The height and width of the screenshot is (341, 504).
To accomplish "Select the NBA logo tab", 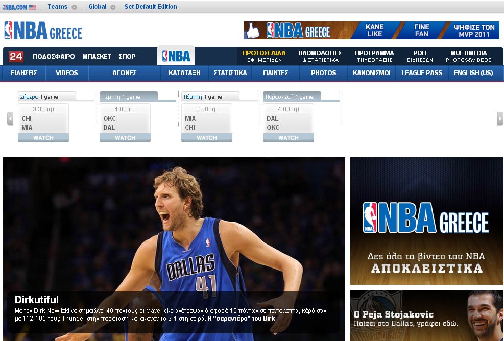I will click(x=176, y=56).
